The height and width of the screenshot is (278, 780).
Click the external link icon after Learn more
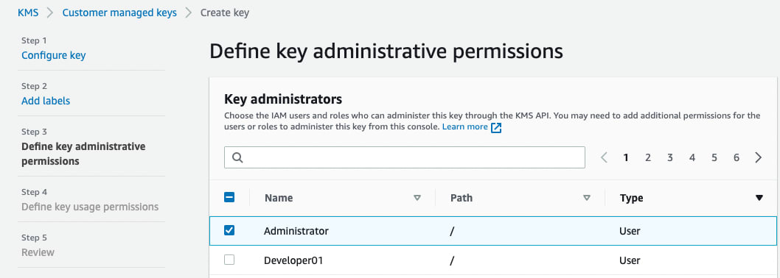click(x=496, y=127)
